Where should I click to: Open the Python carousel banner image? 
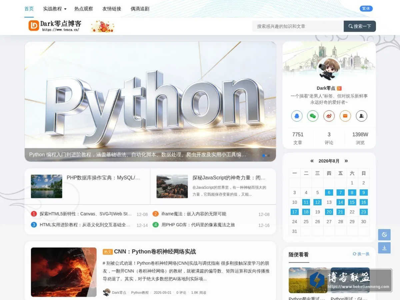[150, 101]
